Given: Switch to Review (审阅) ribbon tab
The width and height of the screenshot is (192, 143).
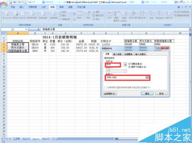Looking at the screenshot, I should coord(61,7).
